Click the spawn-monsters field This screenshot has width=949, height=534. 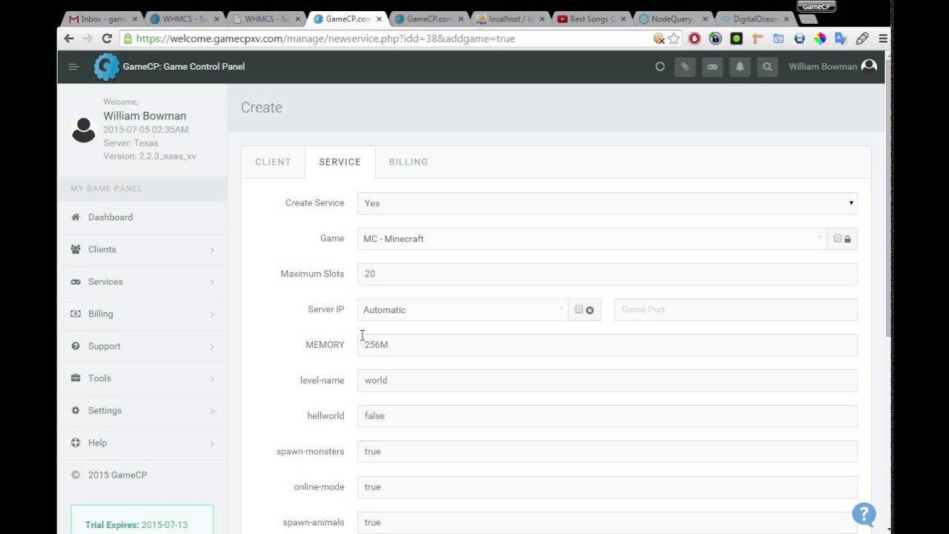coord(607,452)
